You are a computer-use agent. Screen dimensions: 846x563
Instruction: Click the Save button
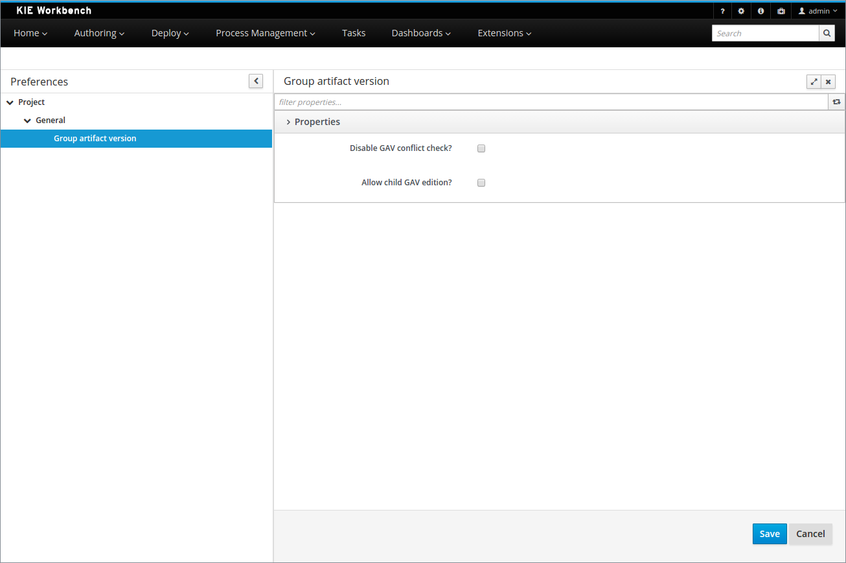769,534
